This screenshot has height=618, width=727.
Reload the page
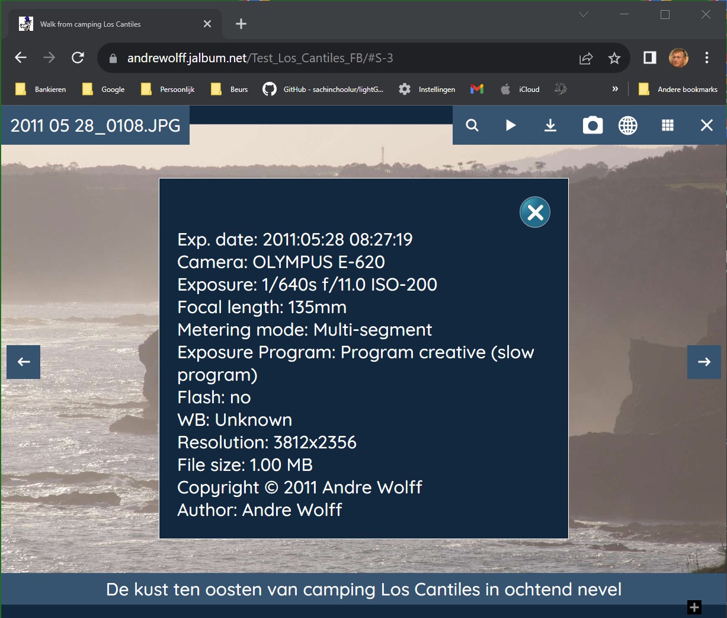click(x=78, y=58)
